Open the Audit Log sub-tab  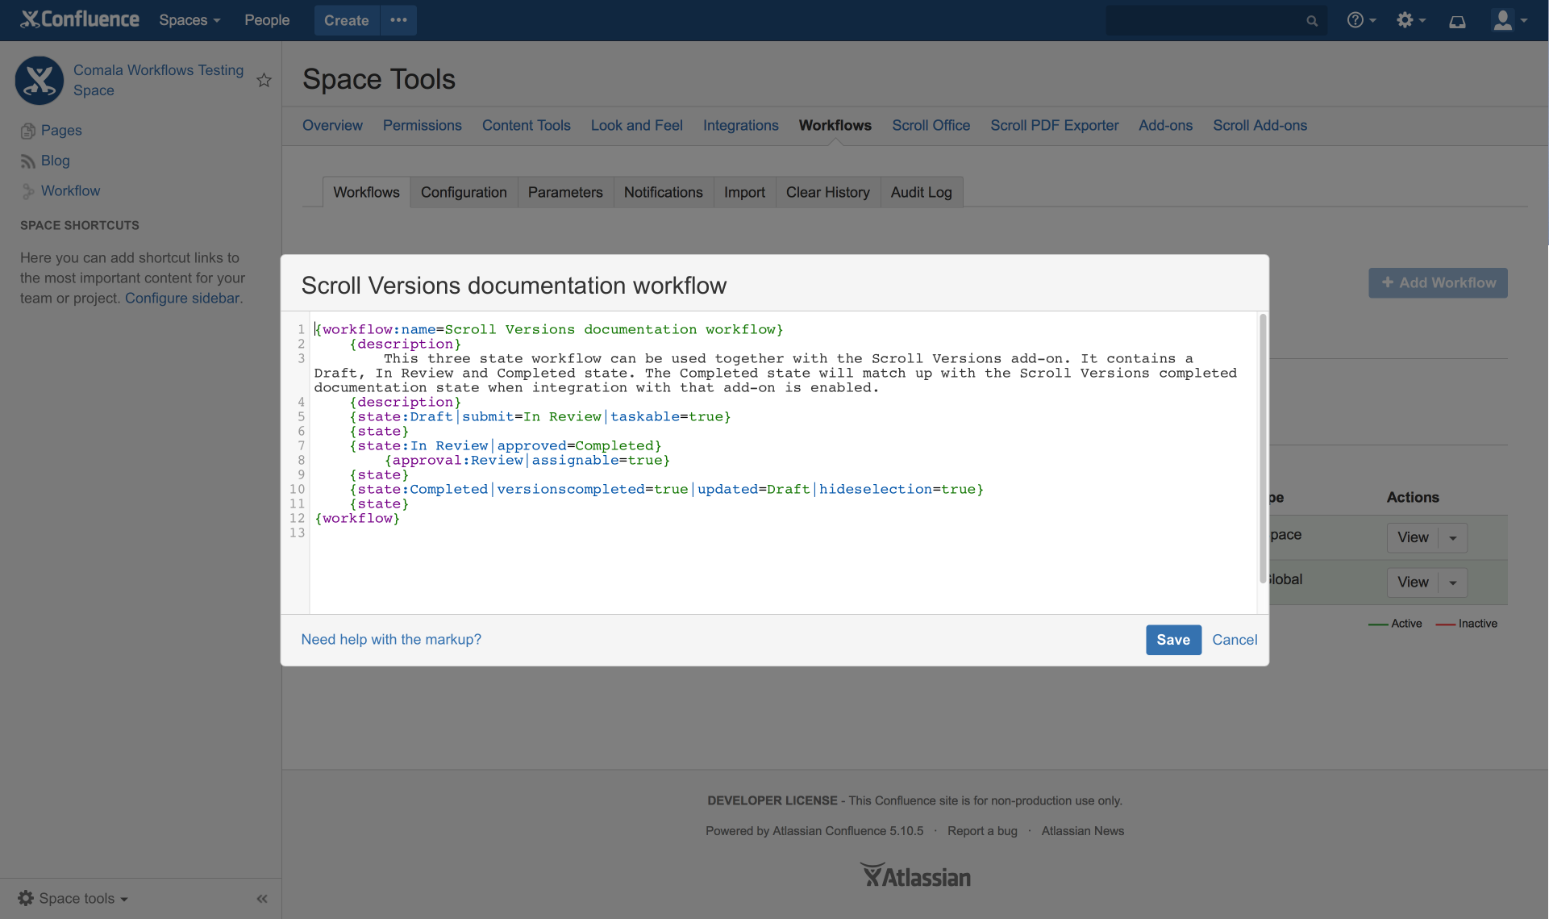click(x=922, y=192)
